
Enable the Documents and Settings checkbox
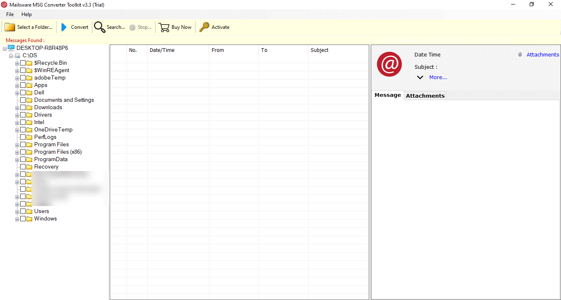[23, 100]
